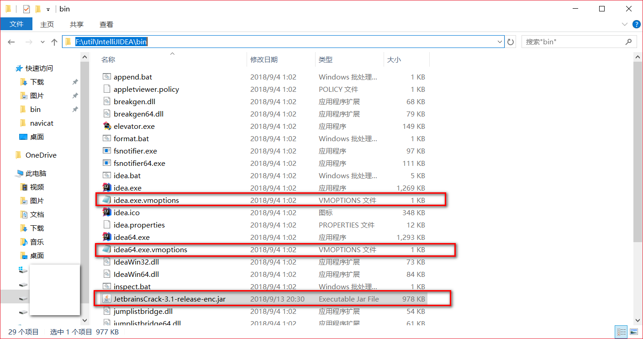The image size is (643, 339).
Task: Switch to the 共享 ribbon tab
Action: click(77, 24)
